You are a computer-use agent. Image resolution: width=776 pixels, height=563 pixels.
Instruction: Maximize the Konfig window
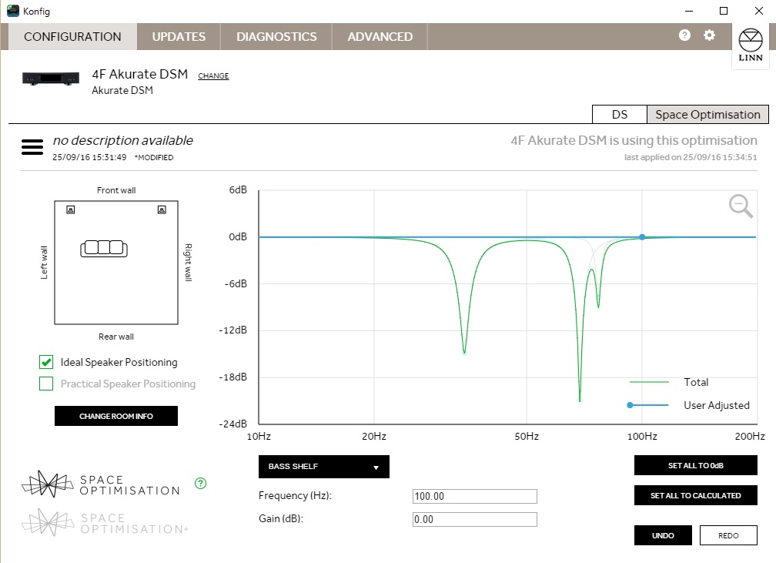724,11
